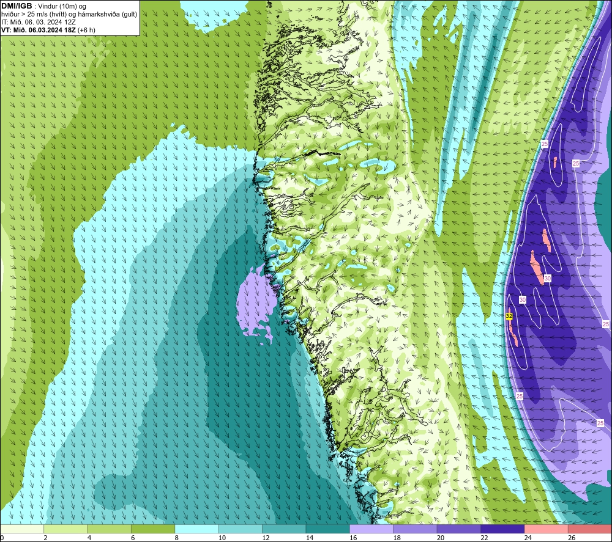Click legend scale value '0'
This screenshot has width=612, height=542.
pyautogui.click(x=2, y=538)
